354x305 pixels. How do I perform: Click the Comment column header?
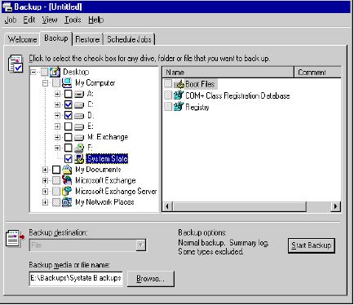tap(317, 73)
